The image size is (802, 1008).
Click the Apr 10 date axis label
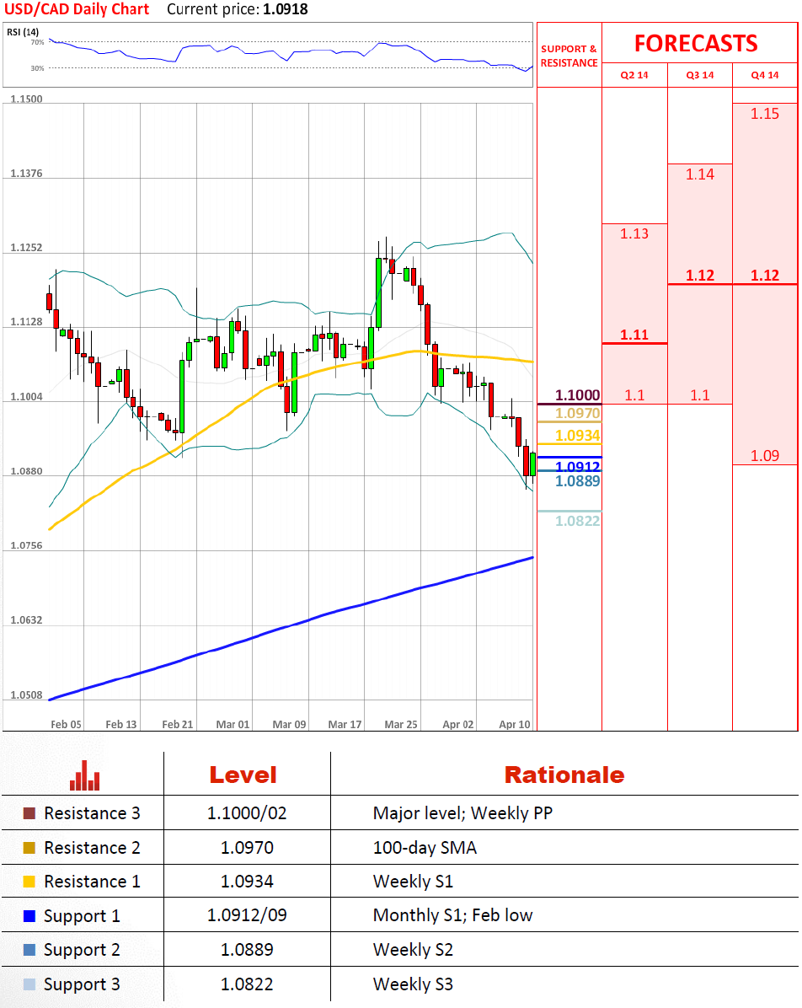pos(515,724)
